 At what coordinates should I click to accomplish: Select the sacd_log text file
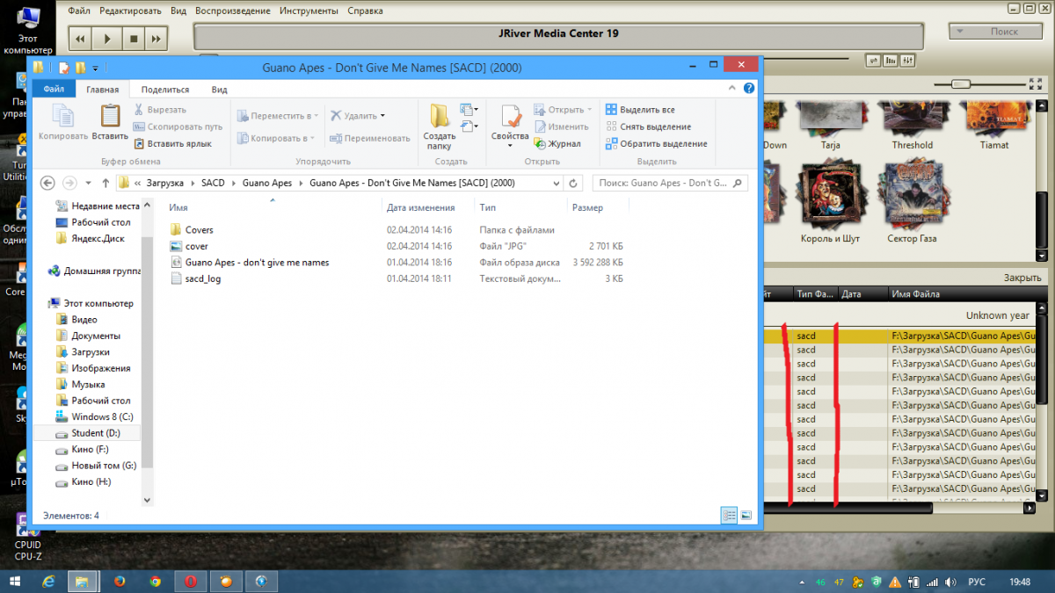(203, 279)
